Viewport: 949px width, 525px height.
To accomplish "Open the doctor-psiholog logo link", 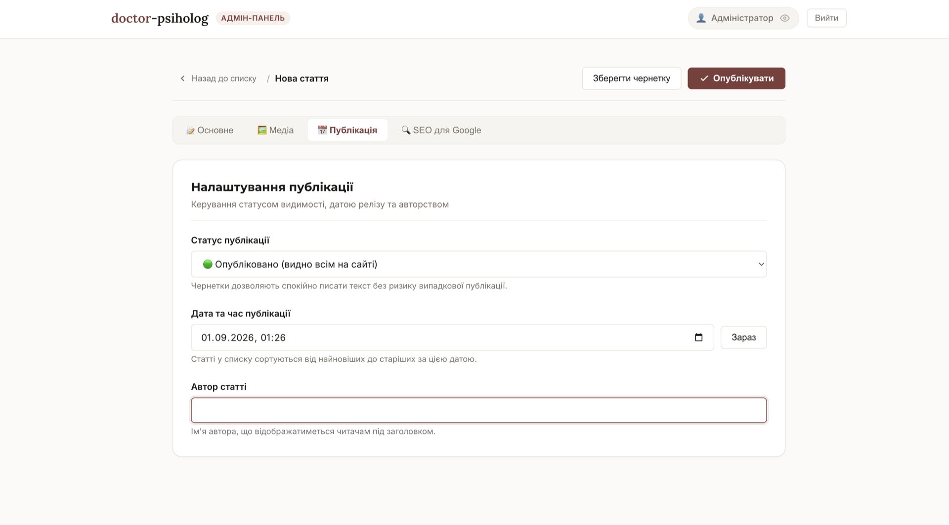I will point(160,18).
